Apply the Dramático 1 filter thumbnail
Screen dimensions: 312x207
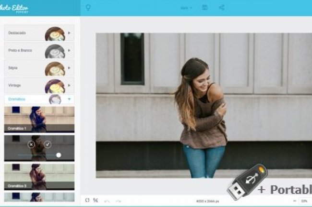39,119
